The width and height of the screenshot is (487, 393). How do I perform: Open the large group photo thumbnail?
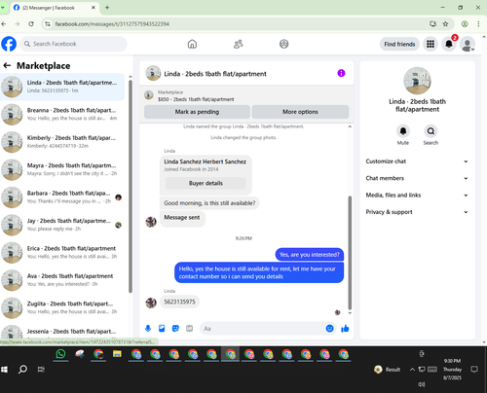(x=417, y=81)
